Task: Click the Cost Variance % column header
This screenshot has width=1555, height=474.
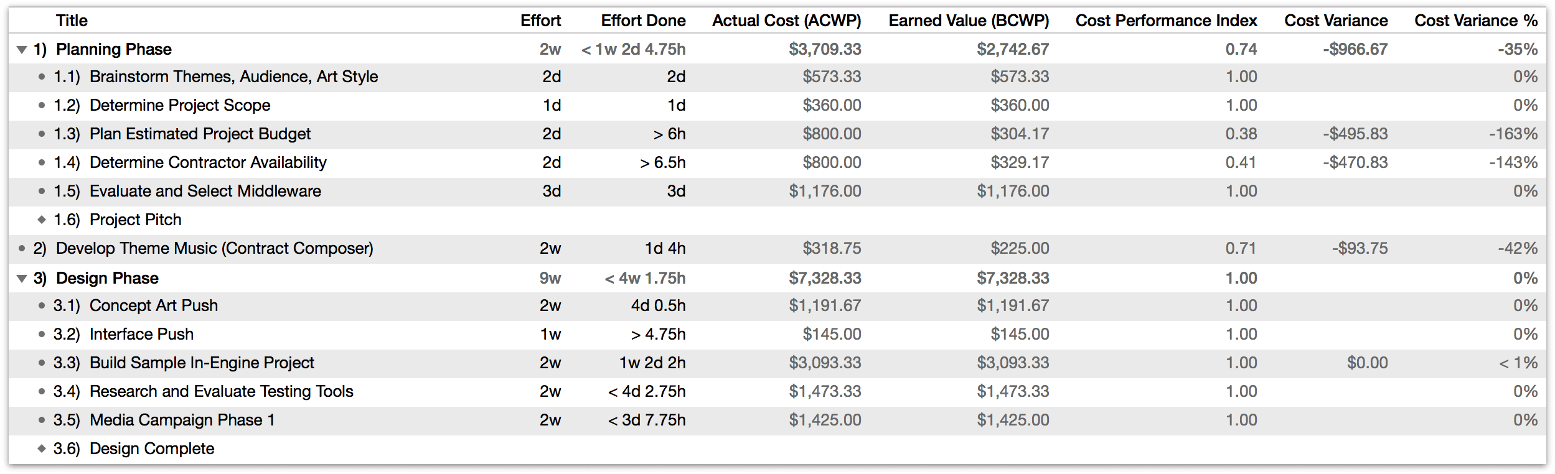Action: [1475, 21]
